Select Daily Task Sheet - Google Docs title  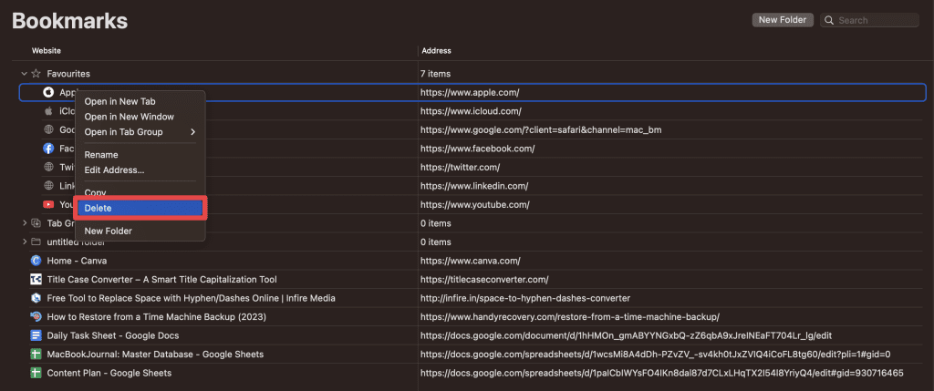coord(113,335)
